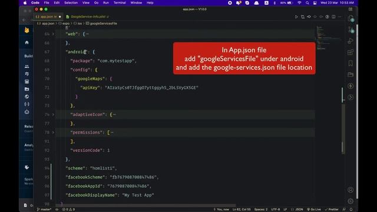Viewport: 377px width, 212px height.
Task: Open the More Actions ellipsis in editor toolbar
Action: click(x=340, y=17)
